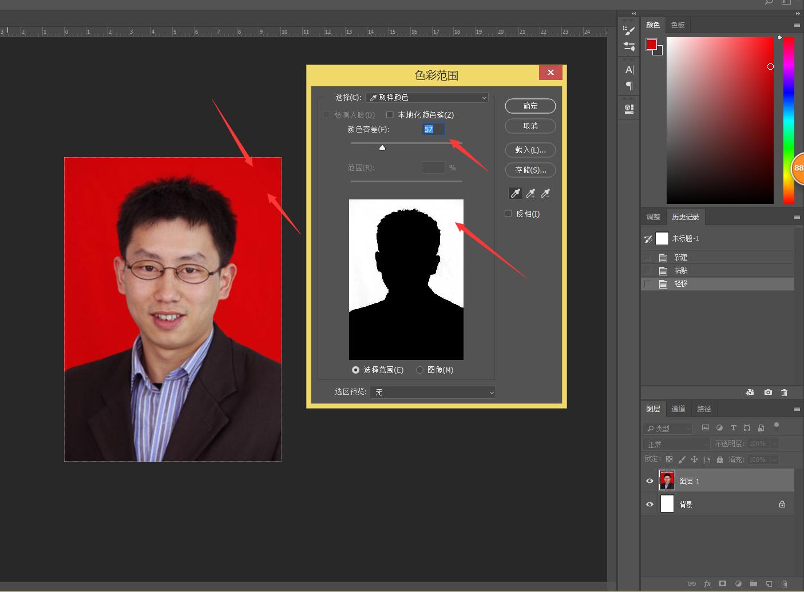
Task: Click the 确定 button to confirm
Action: pos(530,106)
